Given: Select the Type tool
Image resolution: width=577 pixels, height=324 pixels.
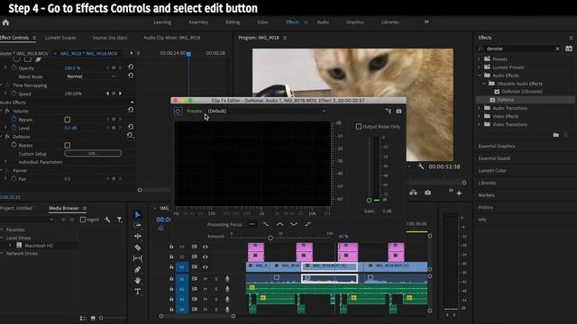Looking at the screenshot, I should click(138, 292).
